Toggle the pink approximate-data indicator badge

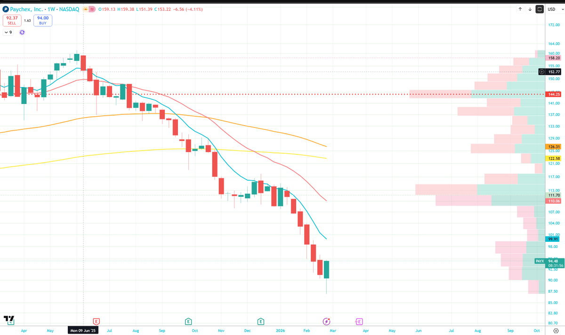92,9
